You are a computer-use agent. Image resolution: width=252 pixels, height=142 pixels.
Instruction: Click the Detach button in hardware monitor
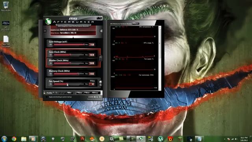135,24
